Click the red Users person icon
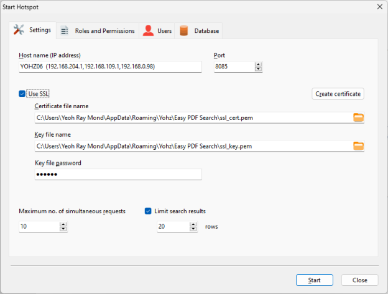The image size is (388, 294). click(x=148, y=30)
